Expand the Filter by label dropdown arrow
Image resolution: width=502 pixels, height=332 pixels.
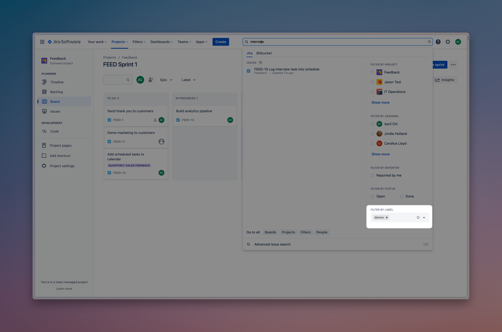click(424, 217)
